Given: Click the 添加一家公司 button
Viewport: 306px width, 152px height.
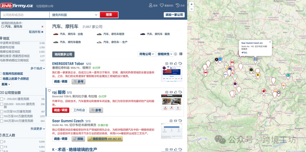Looking at the screenshot, I should 174,15.
